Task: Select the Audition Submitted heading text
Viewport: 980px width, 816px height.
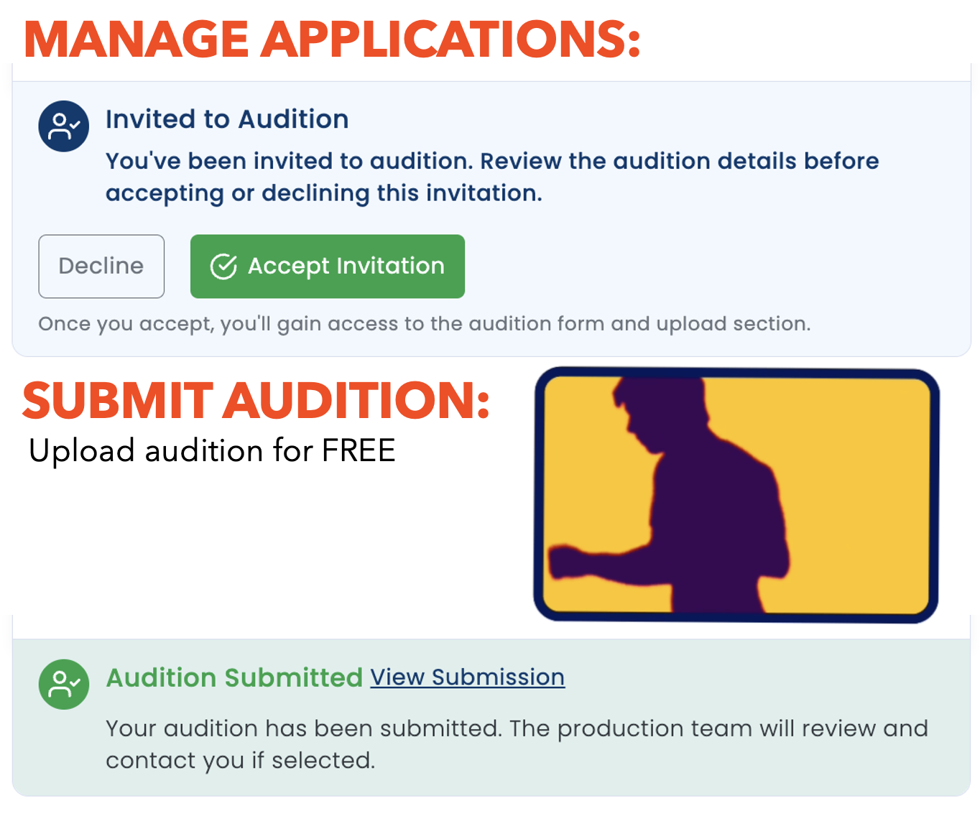Action: pos(234,677)
